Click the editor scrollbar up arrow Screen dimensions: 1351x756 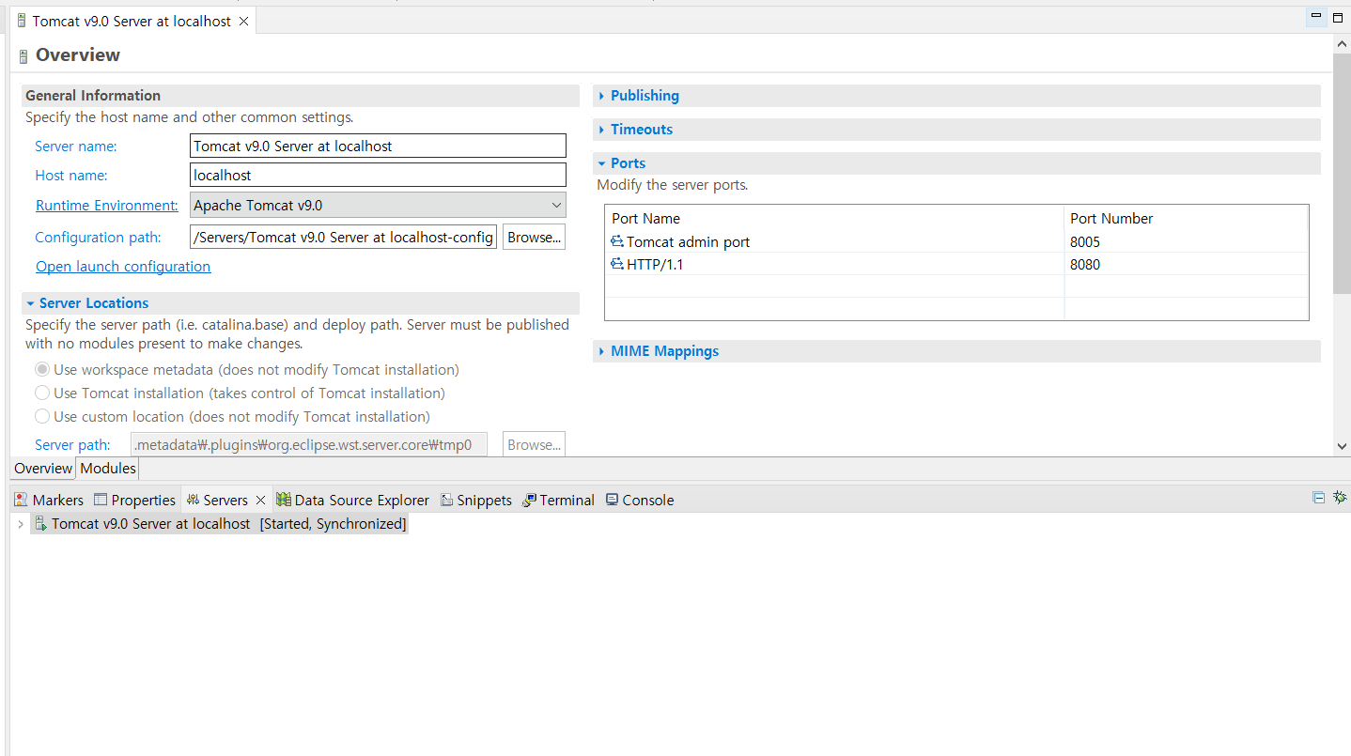click(x=1342, y=43)
